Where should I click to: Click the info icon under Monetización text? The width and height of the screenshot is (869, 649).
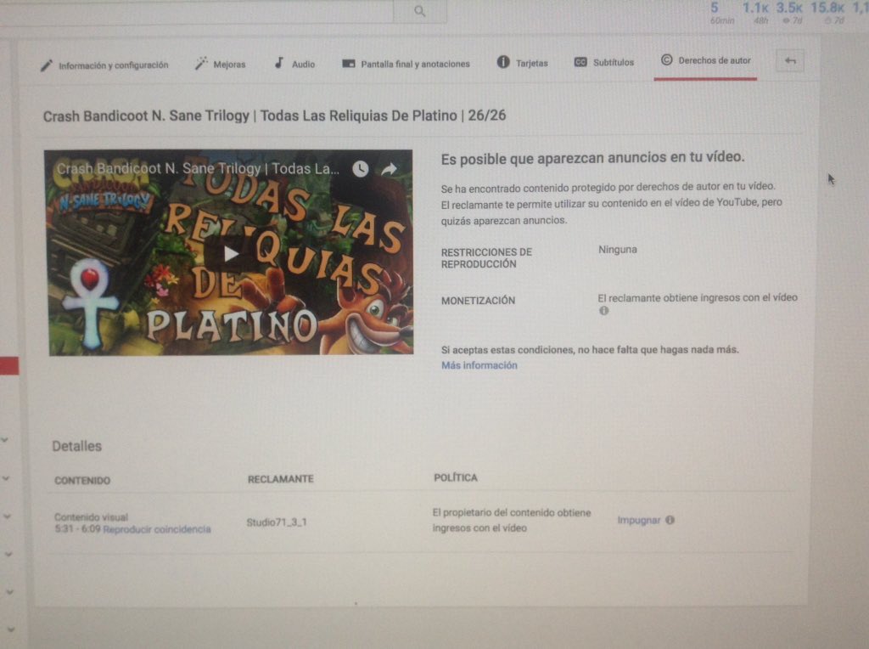coord(604,311)
